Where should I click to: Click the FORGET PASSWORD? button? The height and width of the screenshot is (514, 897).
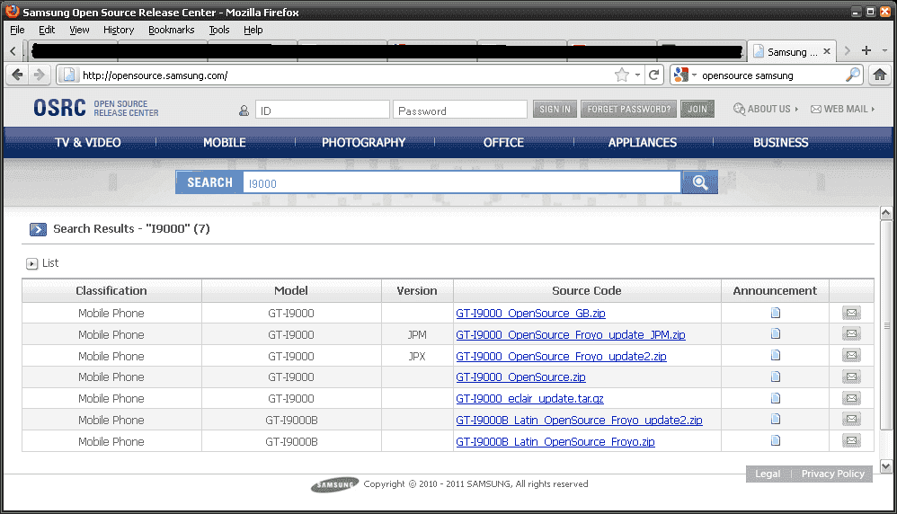pos(628,109)
